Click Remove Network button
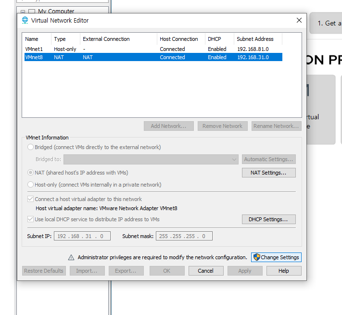The height and width of the screenshot is (315, 342). click(223, 126)
